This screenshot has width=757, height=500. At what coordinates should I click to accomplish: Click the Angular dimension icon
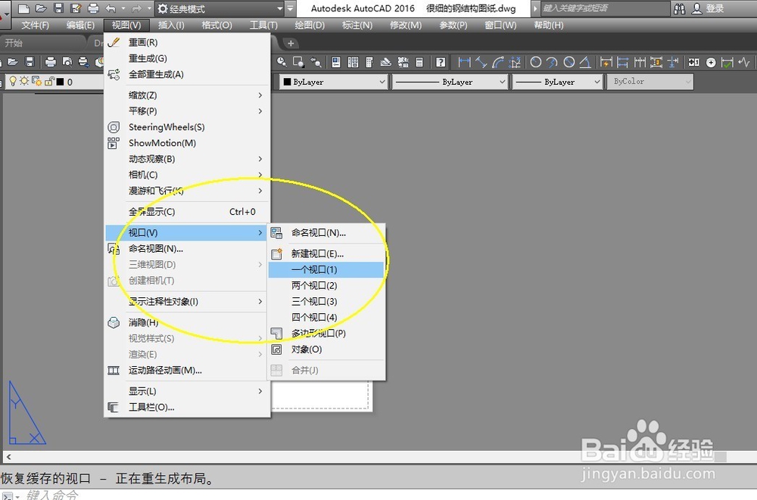coord(585,62)
